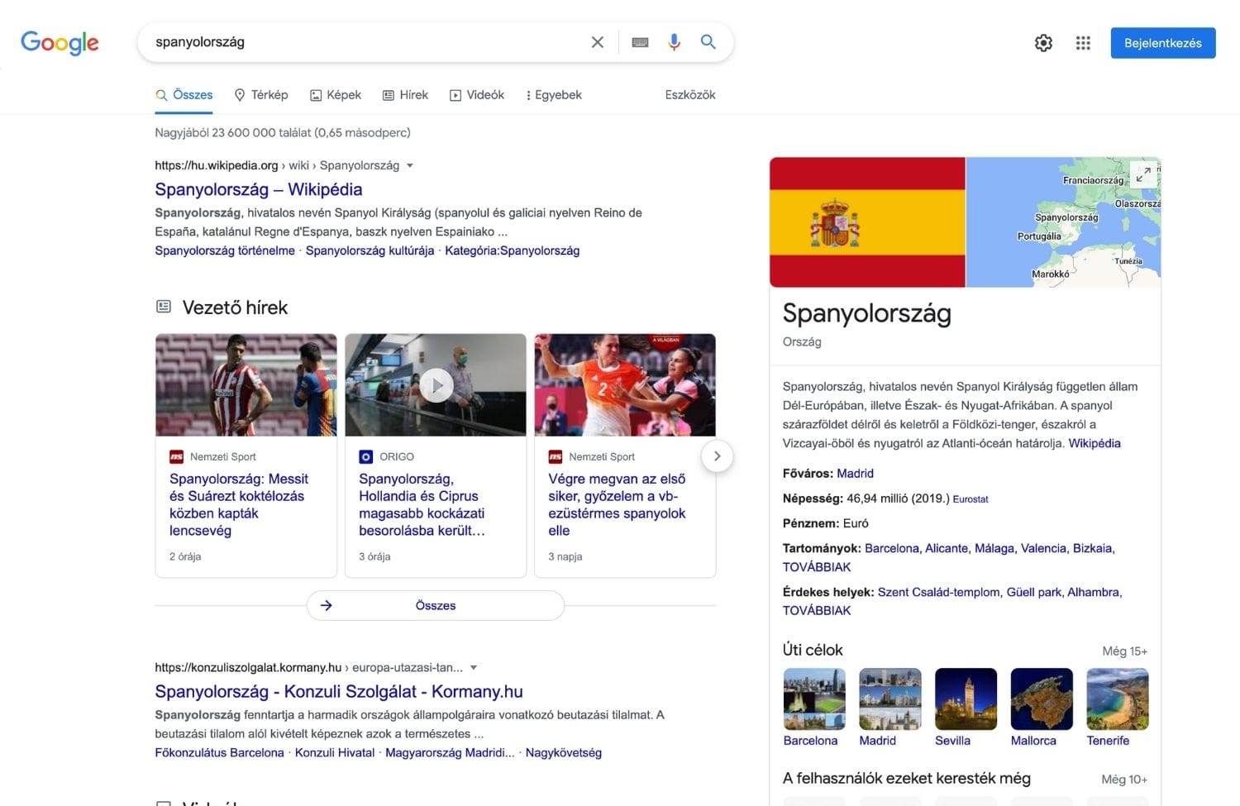Open Eszközök tools
This screenshot has height=806, width=1240.
[690, 95]
